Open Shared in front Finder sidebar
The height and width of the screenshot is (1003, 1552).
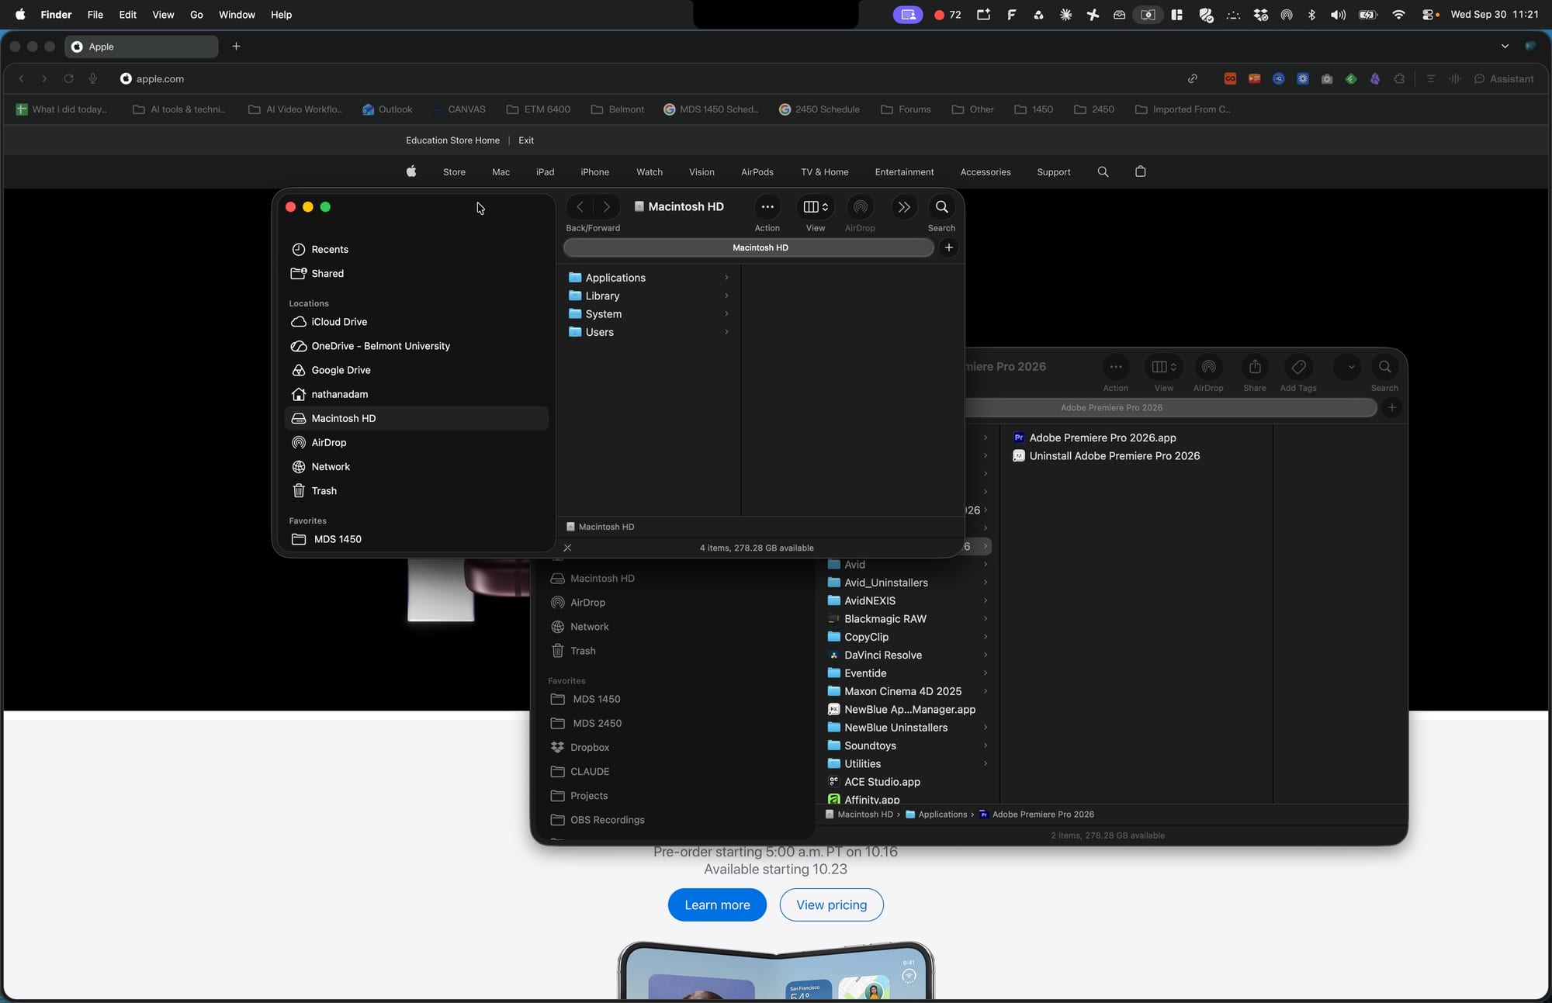pyautogui.click(x=417, y=273)
